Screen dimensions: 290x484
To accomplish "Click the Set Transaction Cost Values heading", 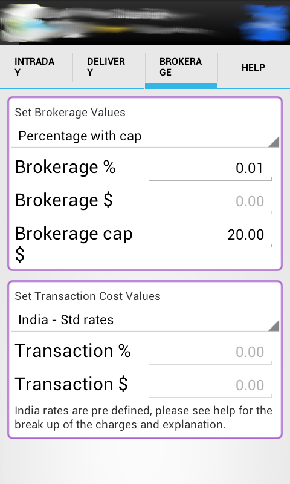I will (x=88, y=296).
